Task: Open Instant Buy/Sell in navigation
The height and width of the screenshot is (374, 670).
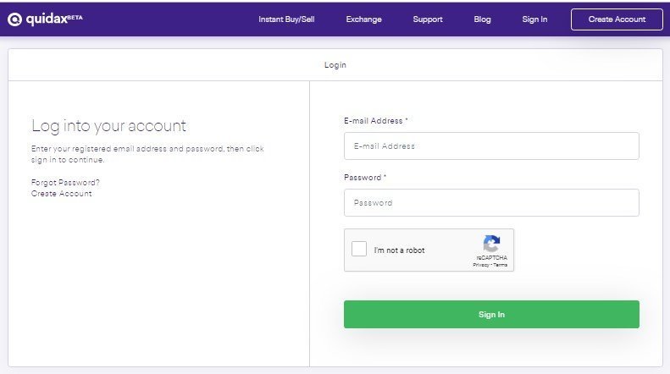Action: pyautogui.click(x=286, y=19)
